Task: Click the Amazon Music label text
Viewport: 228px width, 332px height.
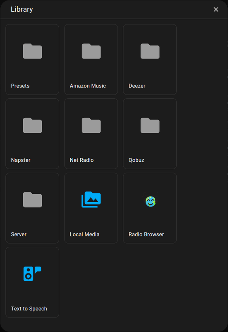Action: click(x=88, y=86)
